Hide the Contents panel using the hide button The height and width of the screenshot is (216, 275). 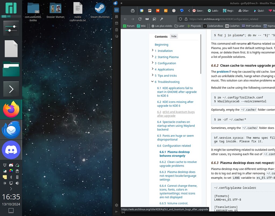(174, 36)
